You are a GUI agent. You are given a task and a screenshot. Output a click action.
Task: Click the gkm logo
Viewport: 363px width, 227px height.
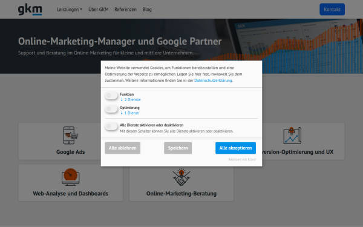pos(30,10)
